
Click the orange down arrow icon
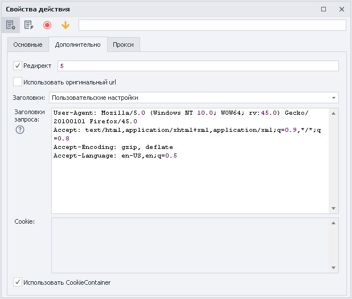(65, 25)
